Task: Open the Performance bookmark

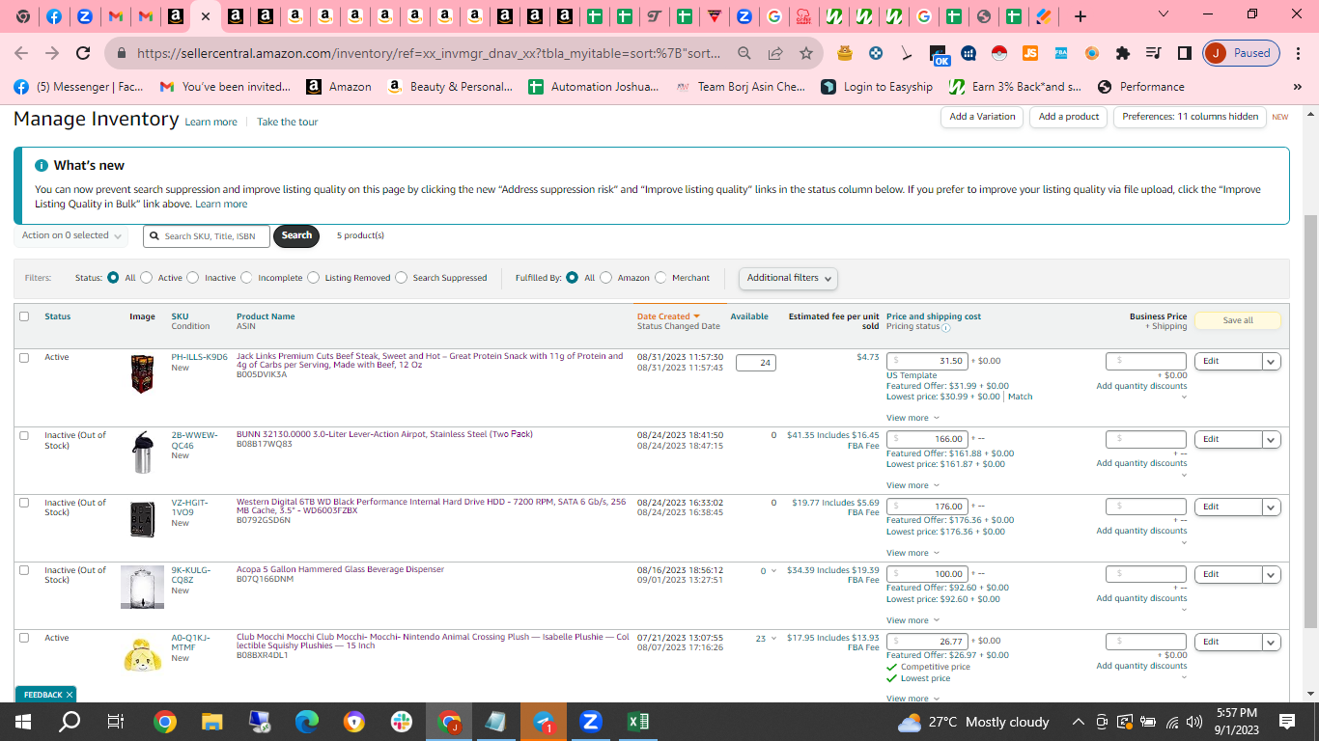Action: pos(1140,87)
